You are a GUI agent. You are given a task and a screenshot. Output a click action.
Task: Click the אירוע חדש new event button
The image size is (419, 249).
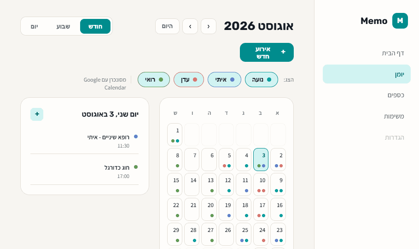pyautogui.click(x=267, y=53)
